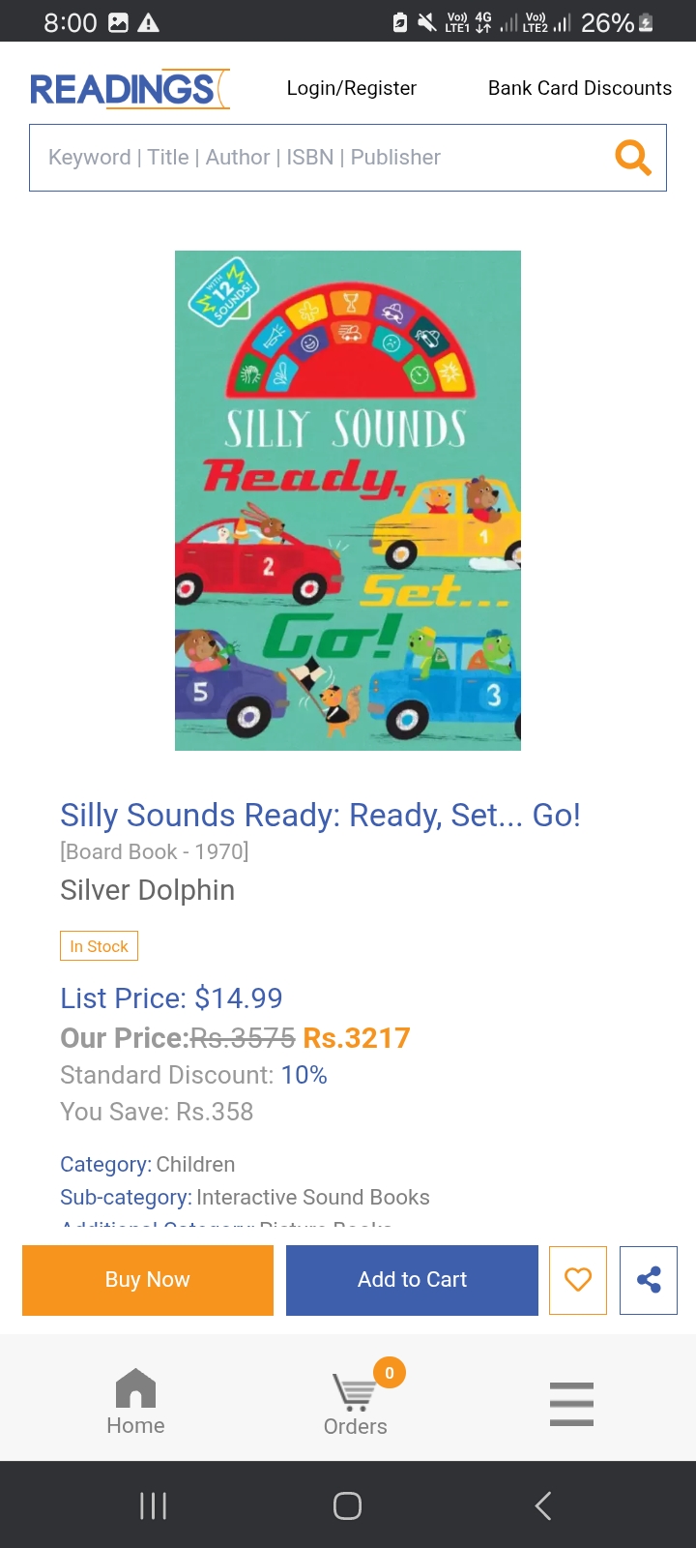Tap Android back navigation arrow
Image resolution: width=696 pixels, height=1548 pixels.
coord(543,1505)
